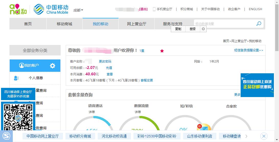Click 首页 in the breadcrumb
The image size is (279, 142).
[x=226, y=41]
